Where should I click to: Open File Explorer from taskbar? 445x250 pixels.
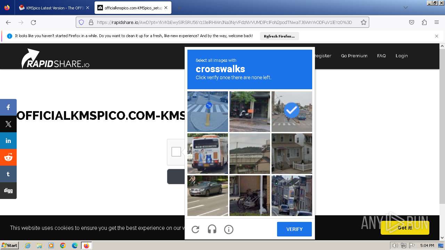tap(39, 245)
